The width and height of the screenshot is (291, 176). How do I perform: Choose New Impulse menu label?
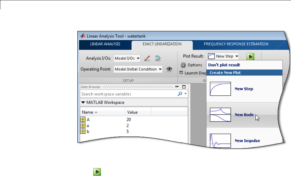[248, 141]
